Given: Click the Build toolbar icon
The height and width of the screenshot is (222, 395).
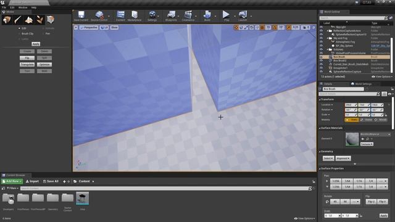Looking at the screenshot, I should [207, 16].
